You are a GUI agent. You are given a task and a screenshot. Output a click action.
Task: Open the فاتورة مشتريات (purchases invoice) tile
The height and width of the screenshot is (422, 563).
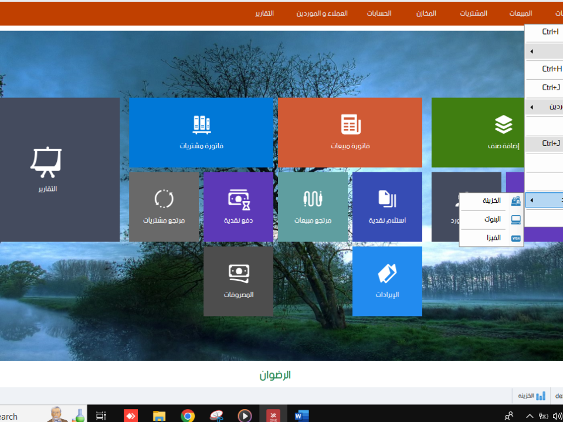tap(201, 132)
